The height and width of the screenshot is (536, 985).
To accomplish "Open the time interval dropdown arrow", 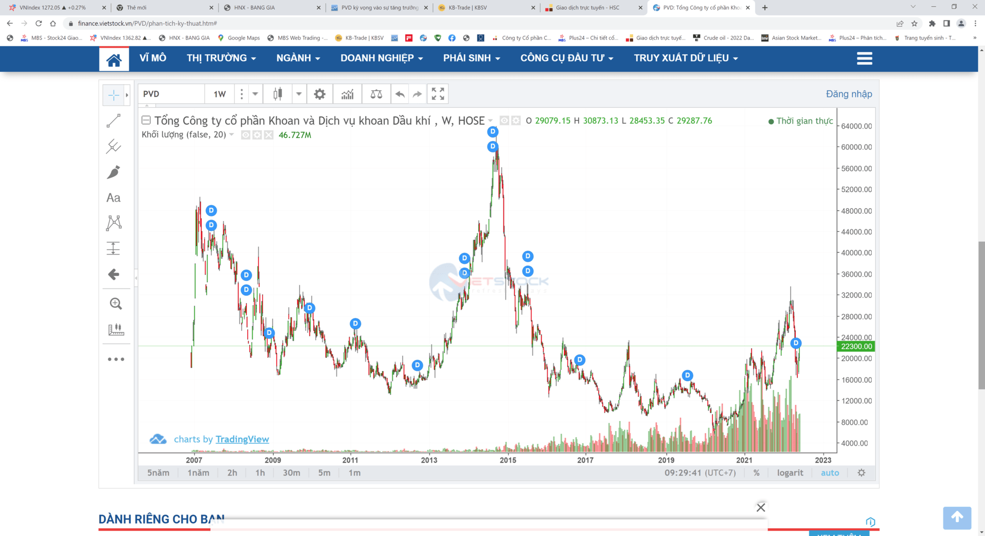I will [x=255, y=94].
